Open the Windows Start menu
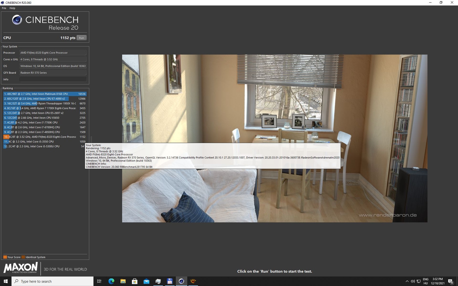 pos(5,281)
